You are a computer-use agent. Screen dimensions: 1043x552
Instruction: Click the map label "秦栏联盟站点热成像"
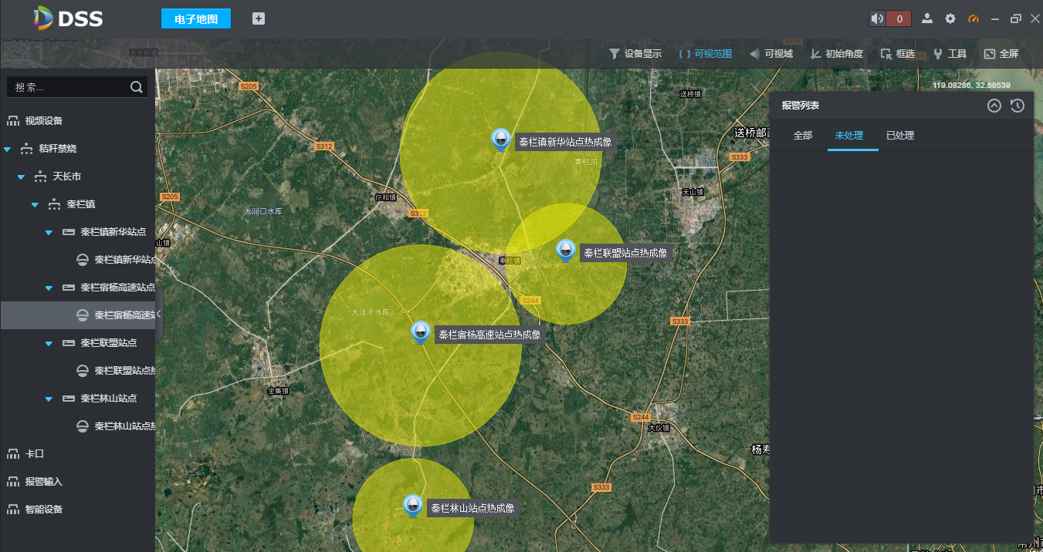625,253
